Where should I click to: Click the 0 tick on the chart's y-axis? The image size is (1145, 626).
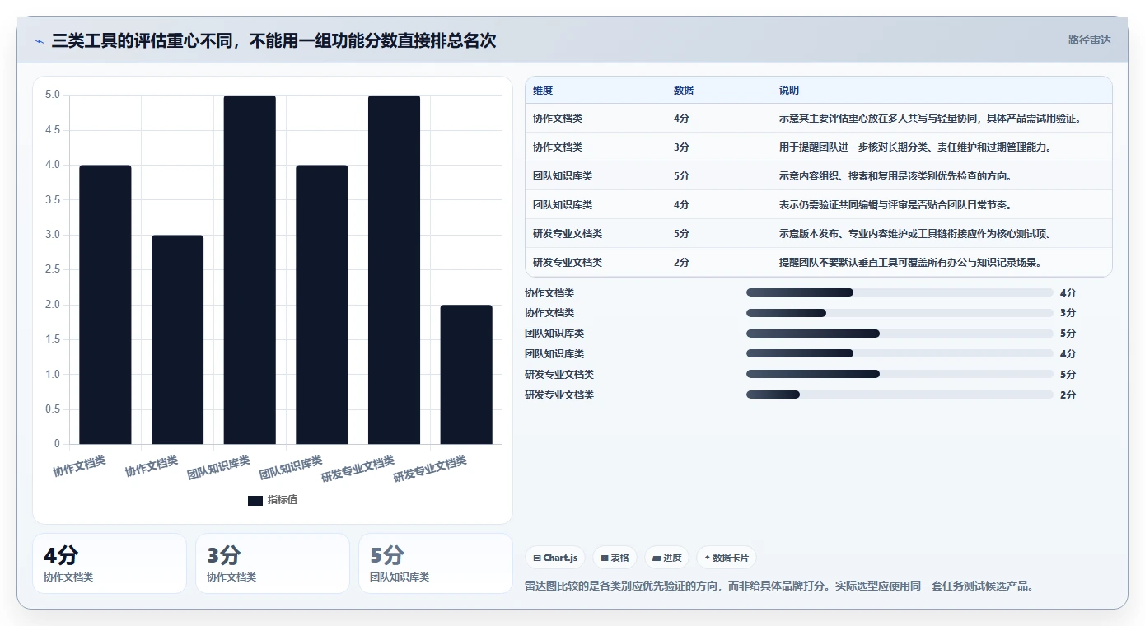coord(58,444)
